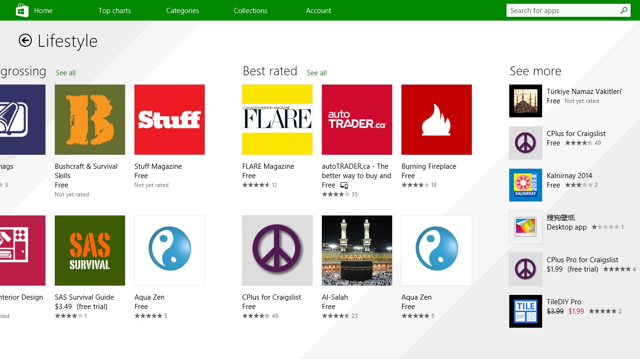Click the 'See more' section heading
This screenshot has height=359, width=640.
click(536, 71)
